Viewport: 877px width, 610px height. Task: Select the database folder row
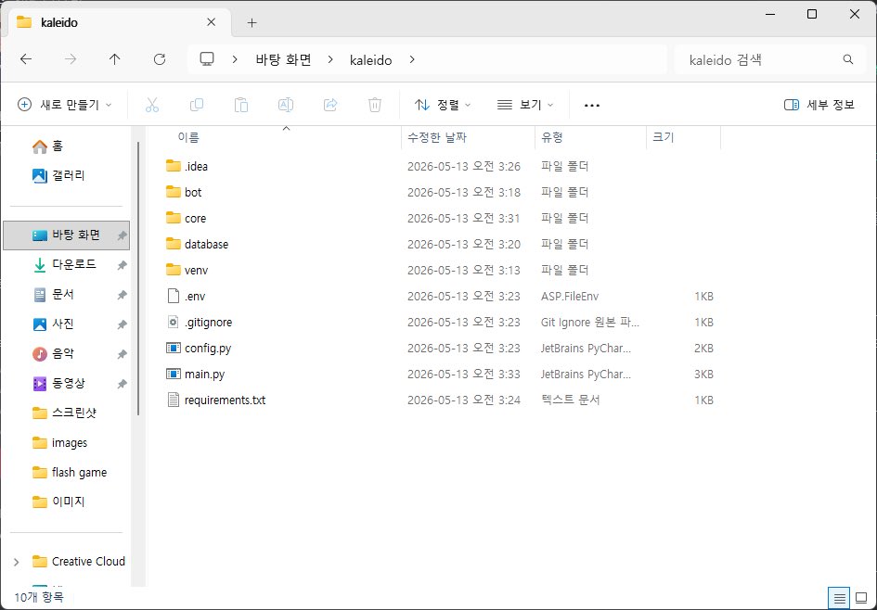point(442,244)
